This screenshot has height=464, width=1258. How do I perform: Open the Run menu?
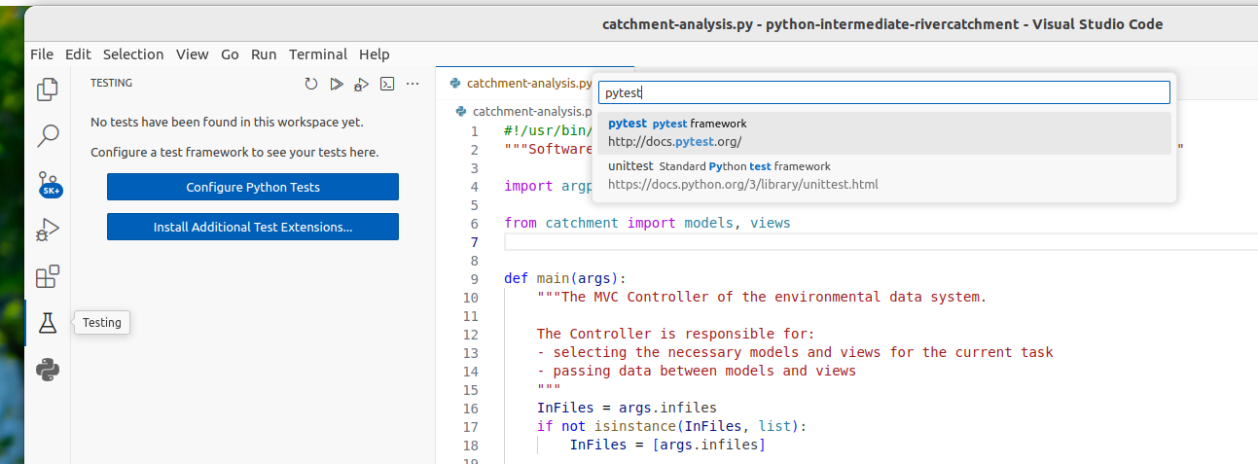[x=264, y=54]
